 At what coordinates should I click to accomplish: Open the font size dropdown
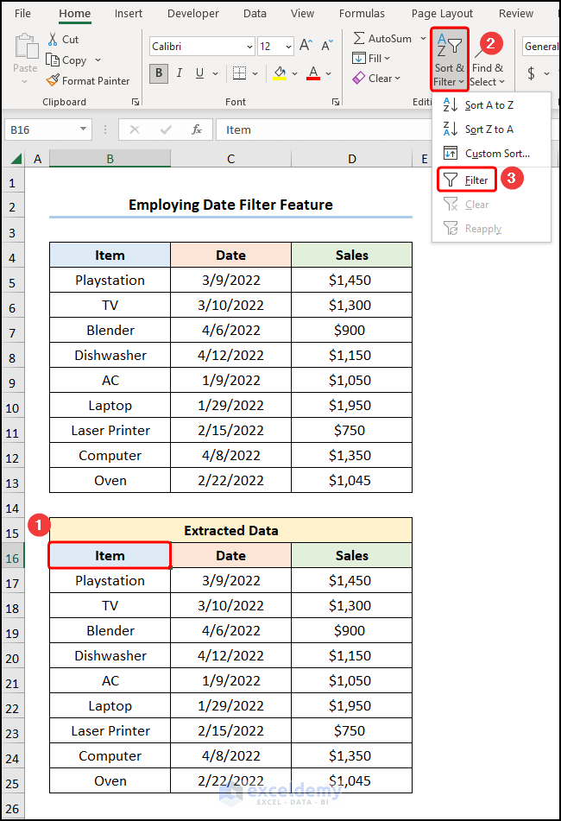[x=288, y=47]
